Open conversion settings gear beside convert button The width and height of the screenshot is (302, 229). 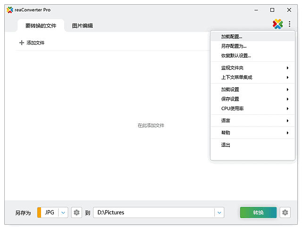click(x=285, y=213)
